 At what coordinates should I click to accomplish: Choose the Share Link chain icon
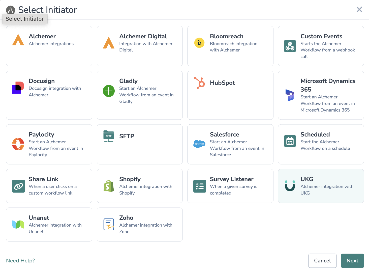pos(18,186)
